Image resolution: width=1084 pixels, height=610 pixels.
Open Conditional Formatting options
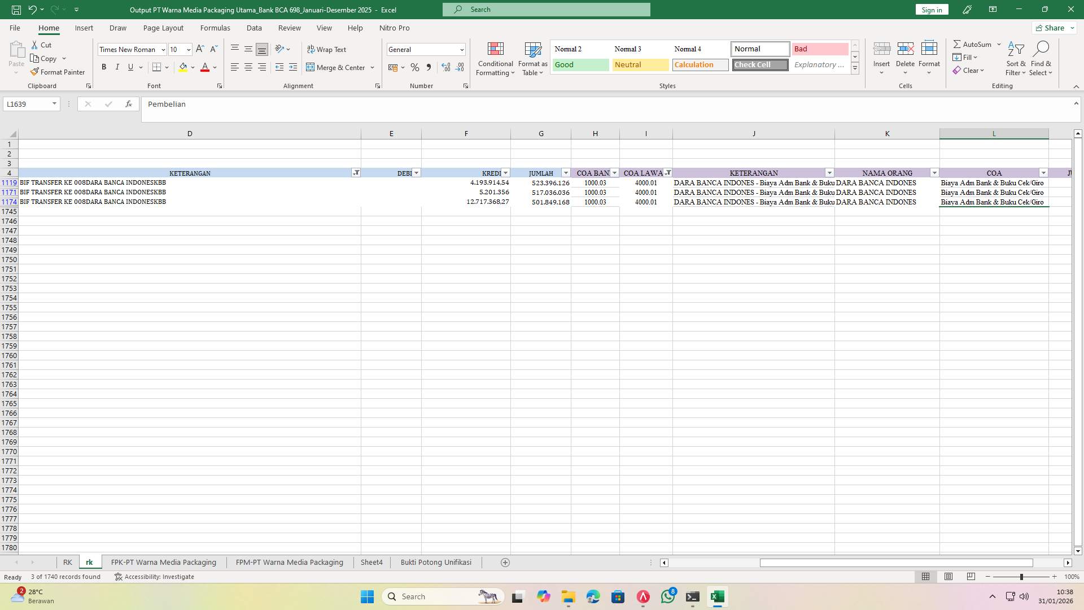point(495,58)
